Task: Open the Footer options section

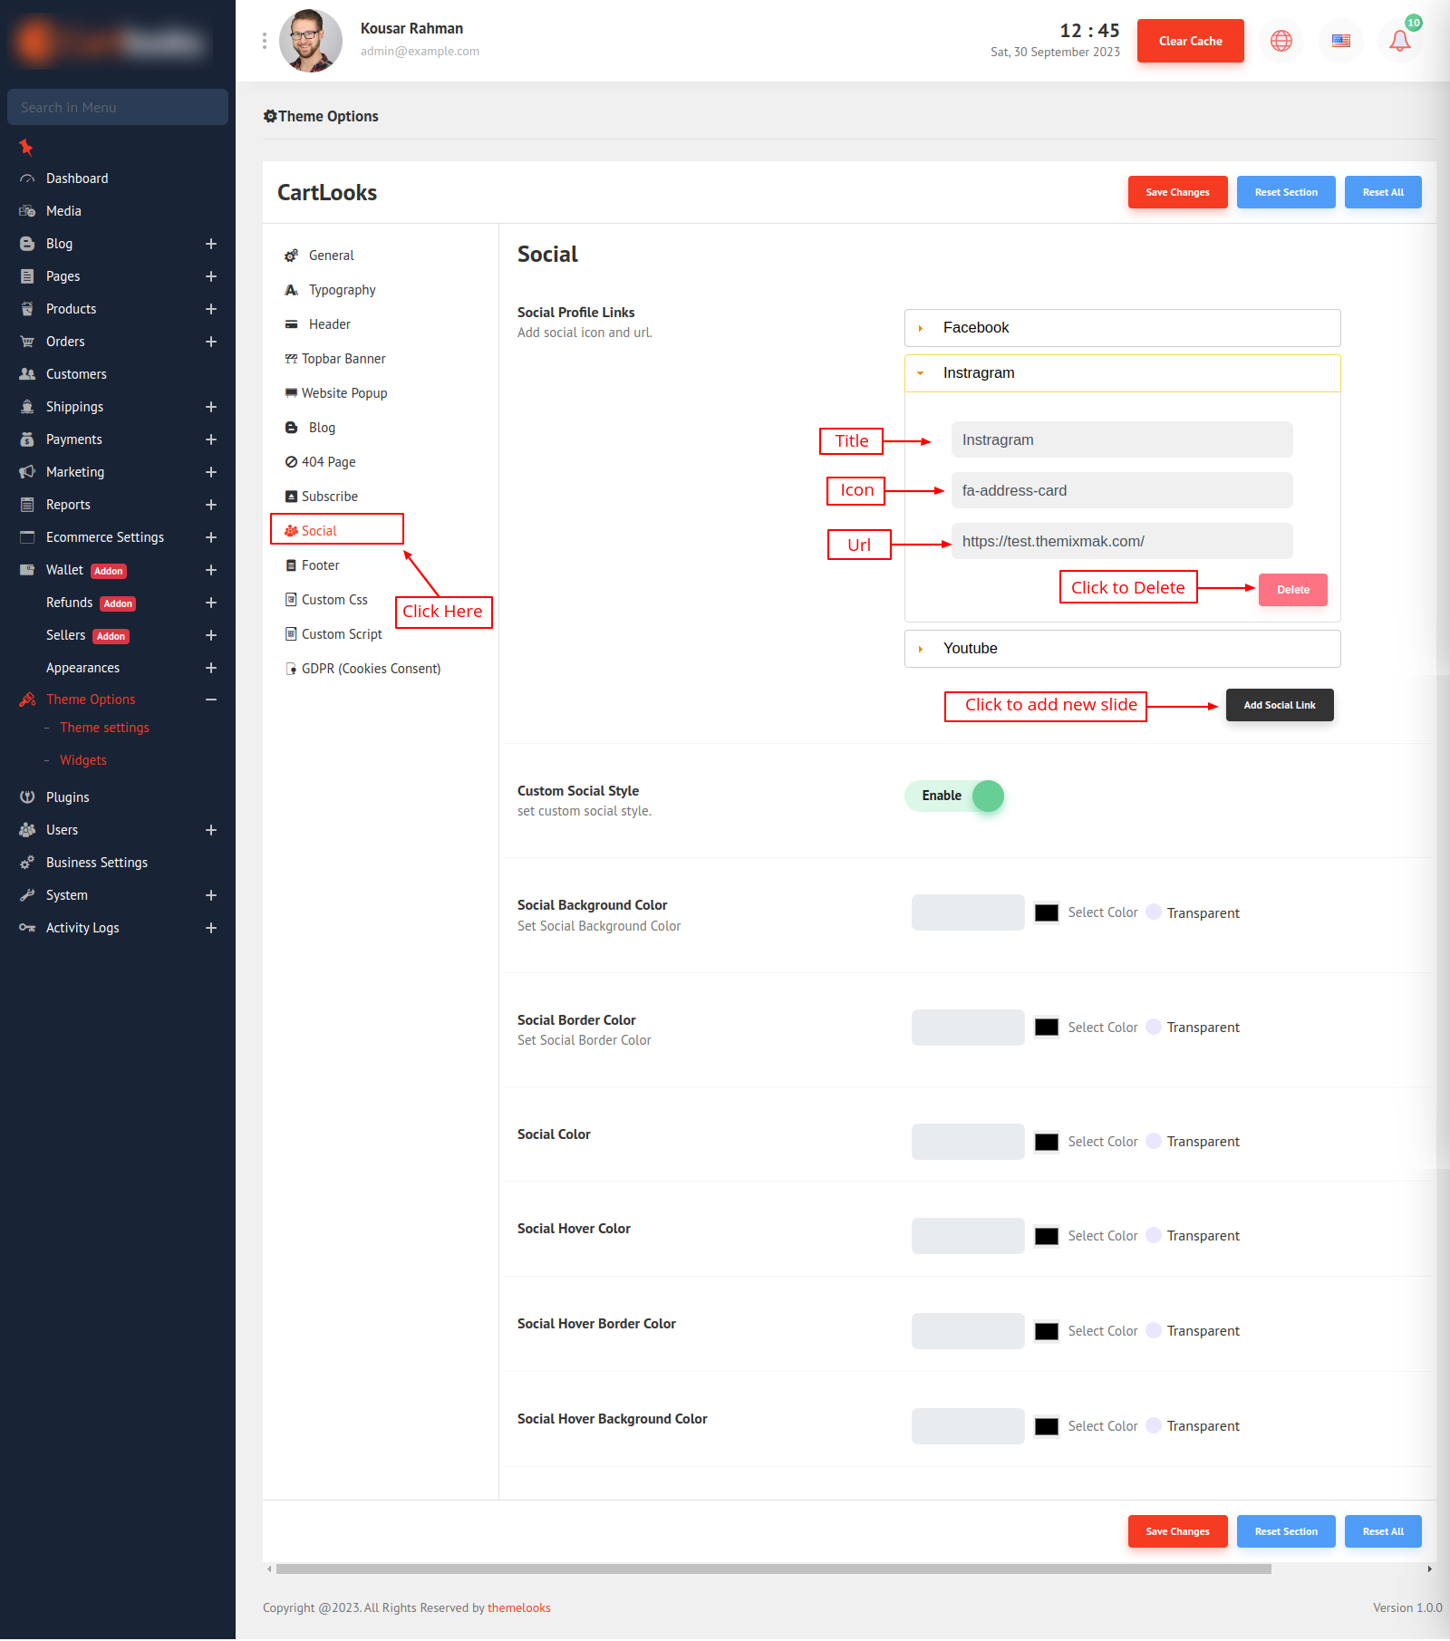Action: pos(320,565)
